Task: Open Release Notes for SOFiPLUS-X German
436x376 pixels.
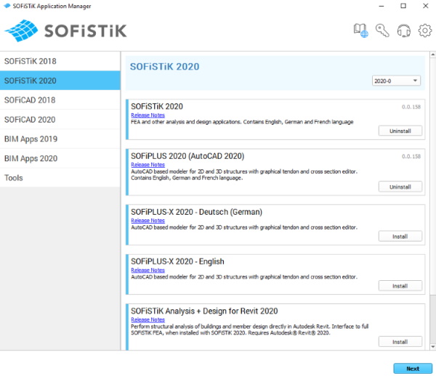Action: tap(148, 220)
